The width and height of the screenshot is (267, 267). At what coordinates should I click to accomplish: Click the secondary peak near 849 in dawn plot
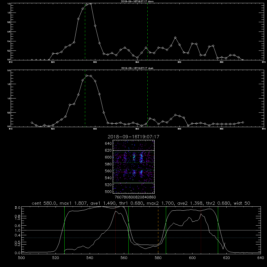pyautogui.click(x=175, y=37)
